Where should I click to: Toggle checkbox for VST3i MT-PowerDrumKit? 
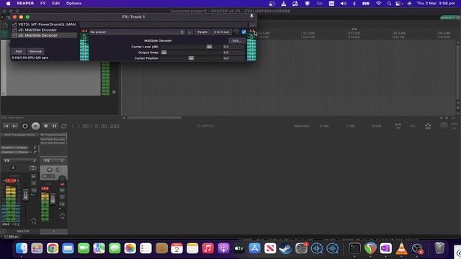[x=14, y=24]
